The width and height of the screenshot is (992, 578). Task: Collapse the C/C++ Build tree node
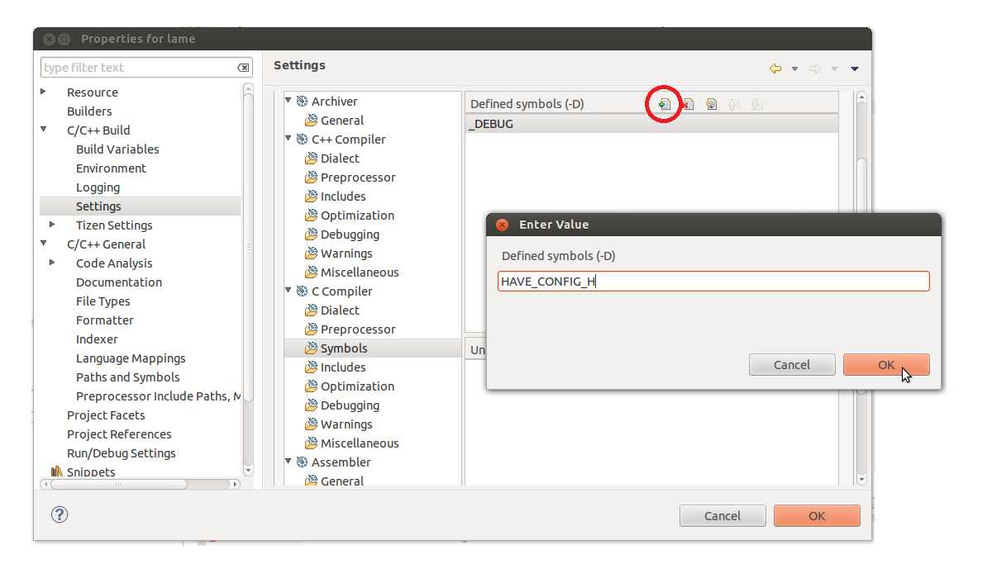coord(44,130)
